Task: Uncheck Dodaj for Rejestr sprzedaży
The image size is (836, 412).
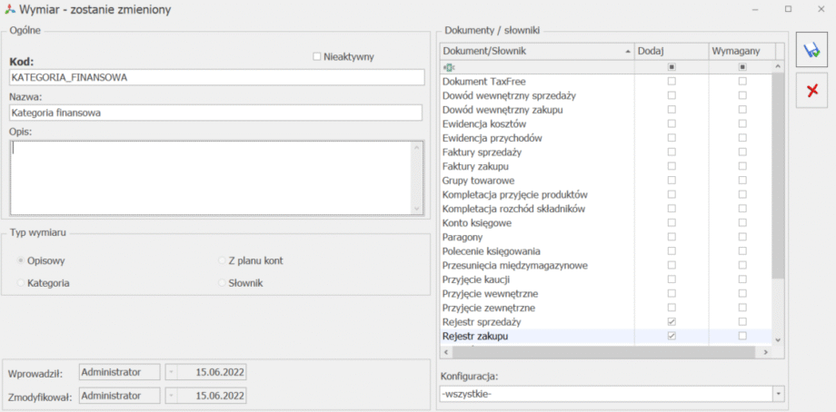Action: (672, 322)
